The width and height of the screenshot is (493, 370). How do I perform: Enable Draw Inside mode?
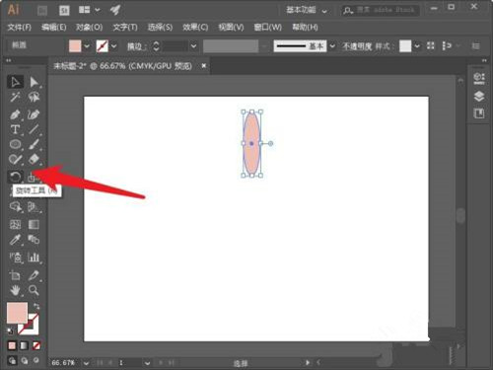[x=36, y=360]
